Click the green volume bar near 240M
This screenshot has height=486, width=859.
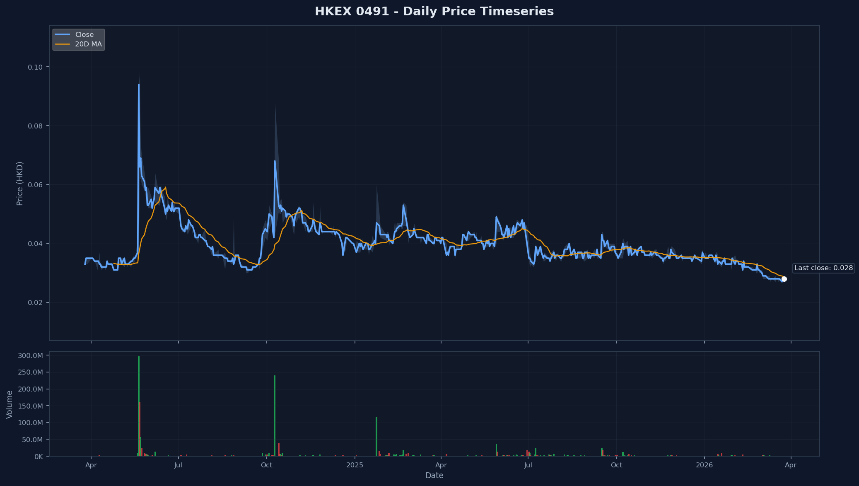point(275,416)
